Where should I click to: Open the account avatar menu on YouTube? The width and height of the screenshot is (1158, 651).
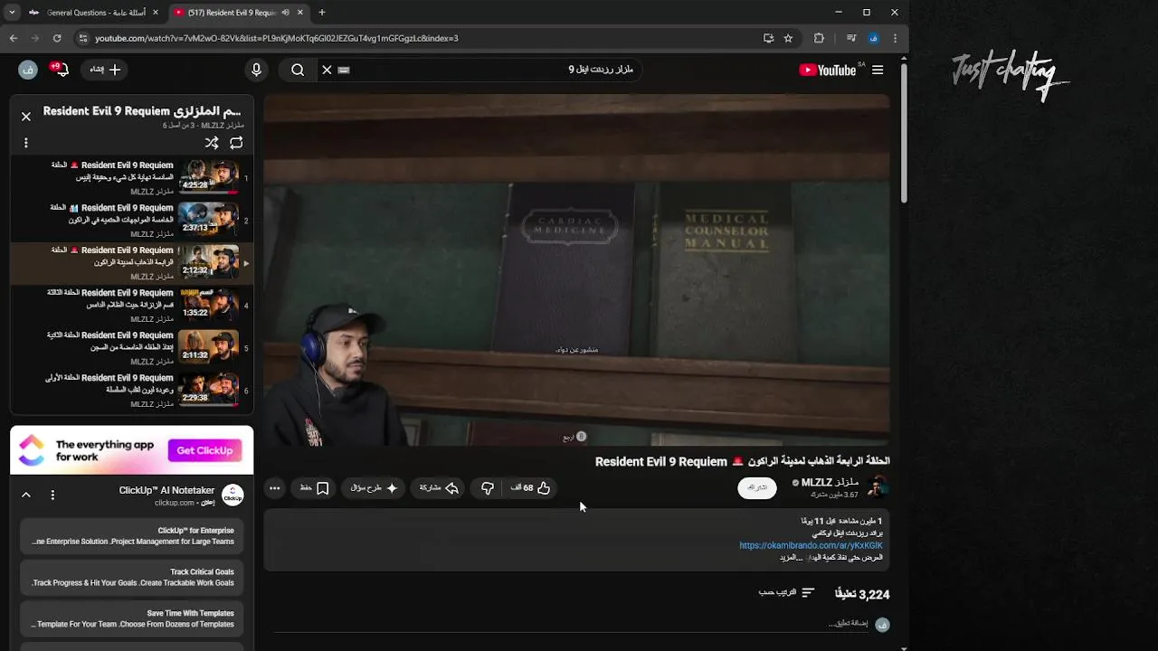click(x=28, y=70)
